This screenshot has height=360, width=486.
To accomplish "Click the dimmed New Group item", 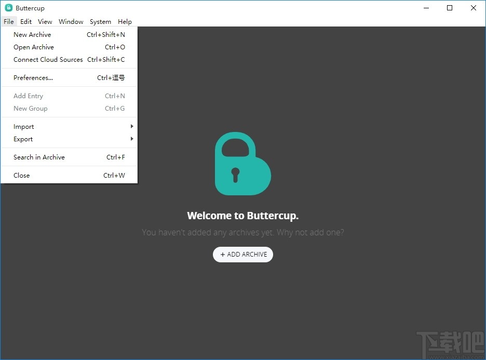I will (69, 108).
